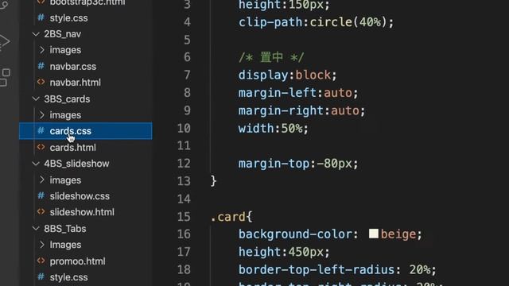Open the Run and Debug activity bar icon
The width and height of the screenshot is (509, 286).
(4, 42)
